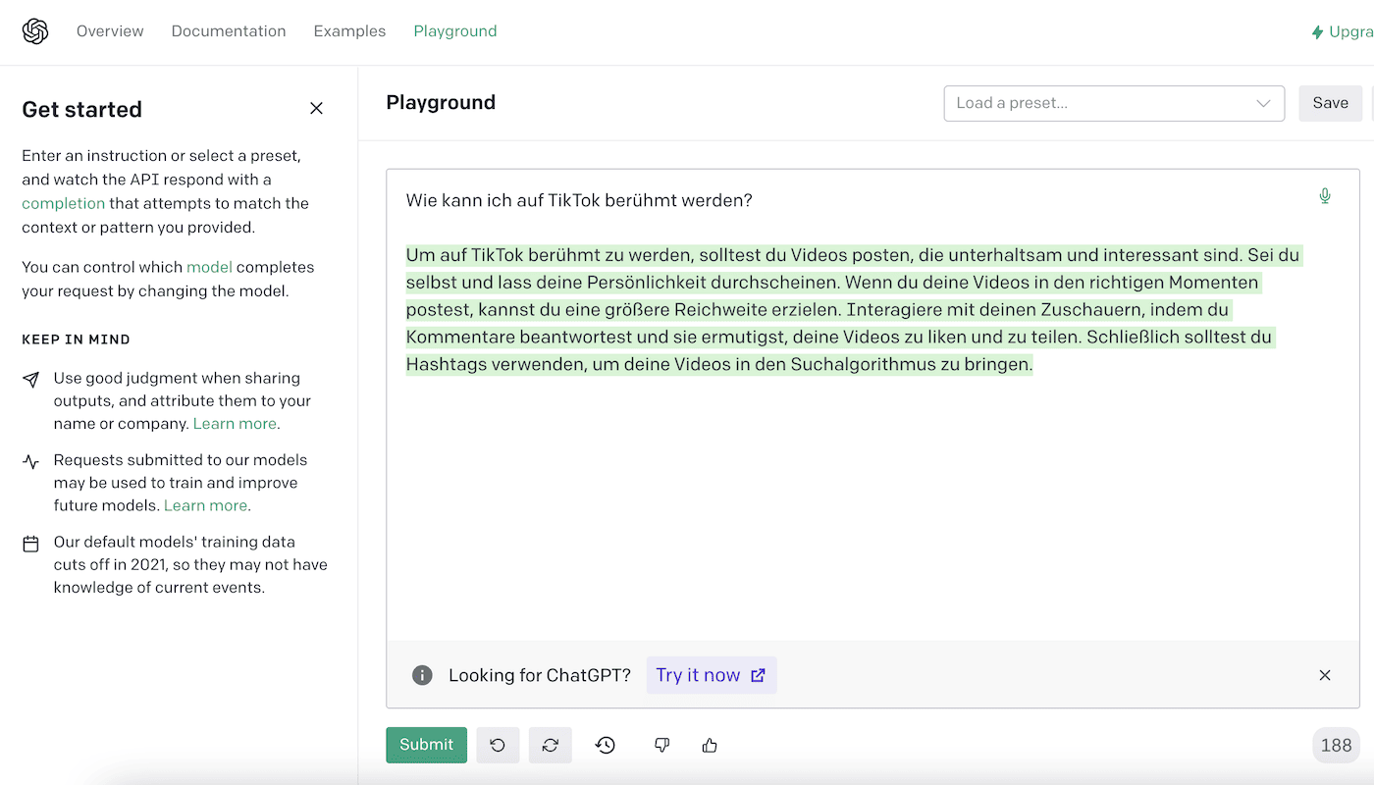This screenshot has width=1374, height=785.
Task: Open the model link
Action: [209, 267]
